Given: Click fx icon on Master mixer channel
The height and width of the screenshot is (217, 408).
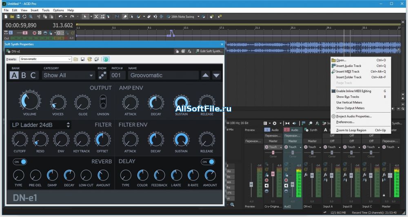Looking at the screenshot, I should tap(384, 175).
